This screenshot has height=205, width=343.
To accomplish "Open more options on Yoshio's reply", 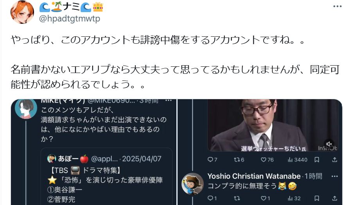I will coord(334,176).
